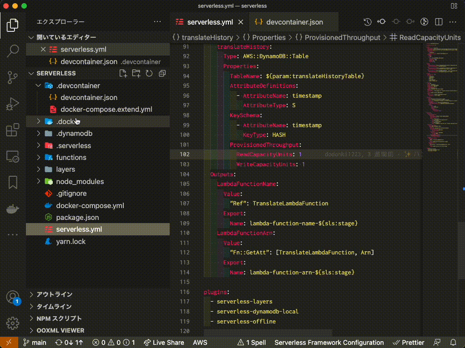This screenshot has height=348, width=465.
Task: Open the Extensions view
Action: [12, 130]
